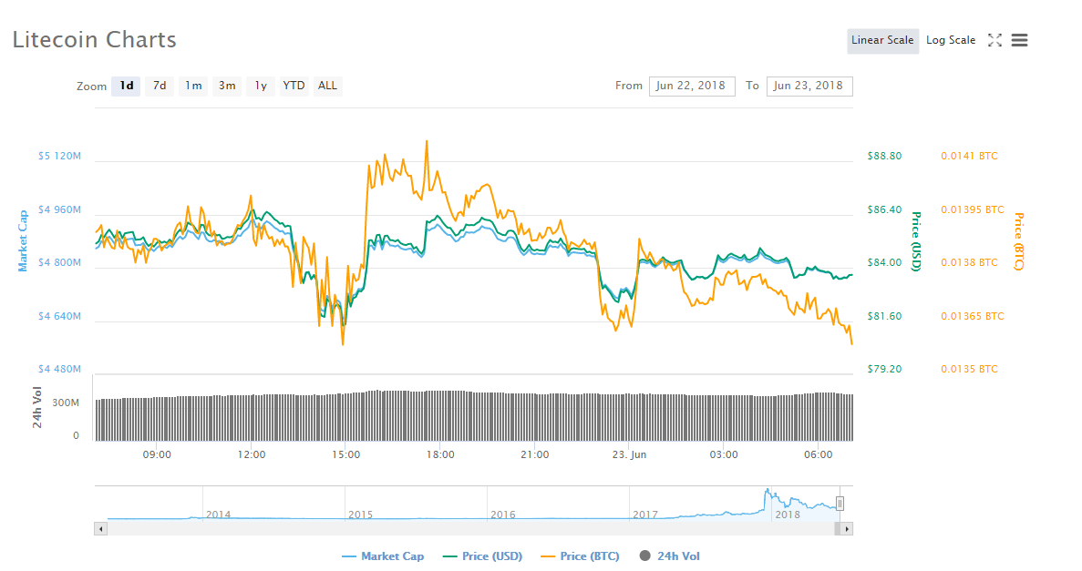The width and height of the screenshot is (1082, 571).
Task: Select the YTD zoom range
Action: (x=294, y=86)
